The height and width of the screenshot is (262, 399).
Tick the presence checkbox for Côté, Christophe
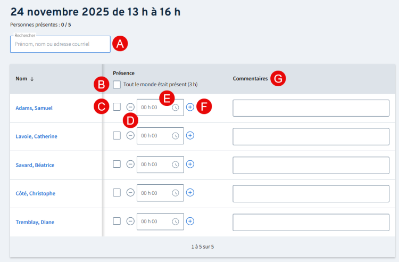117,192
